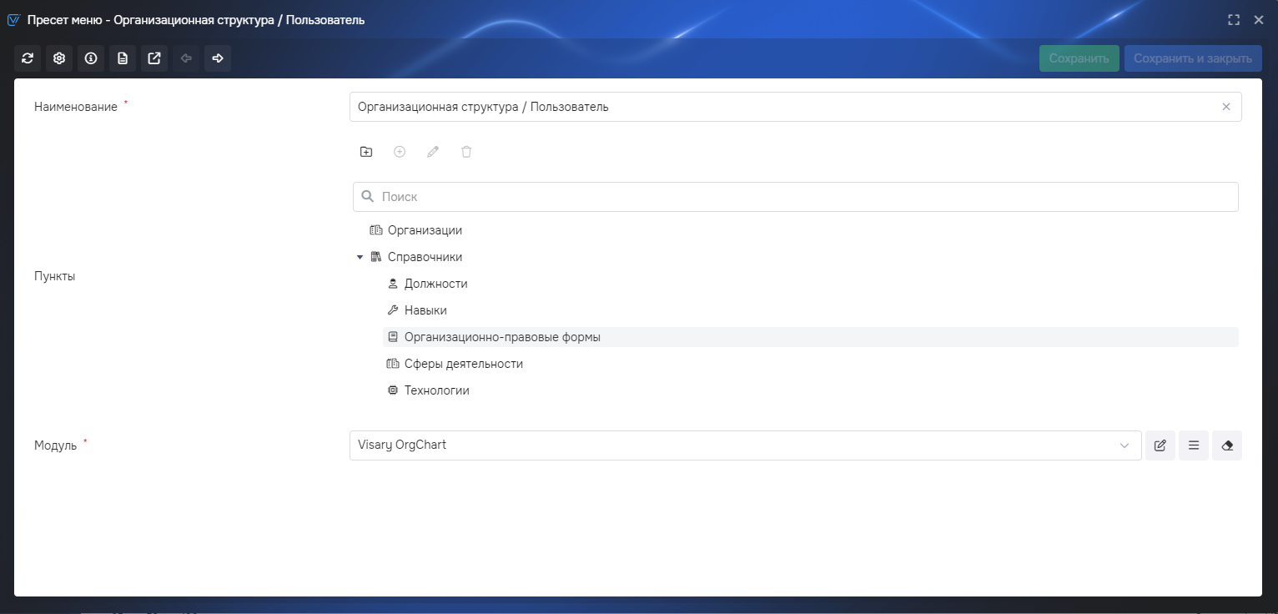
Task: Click the refresh icon in the toolbar
Action: click(28, 58)
